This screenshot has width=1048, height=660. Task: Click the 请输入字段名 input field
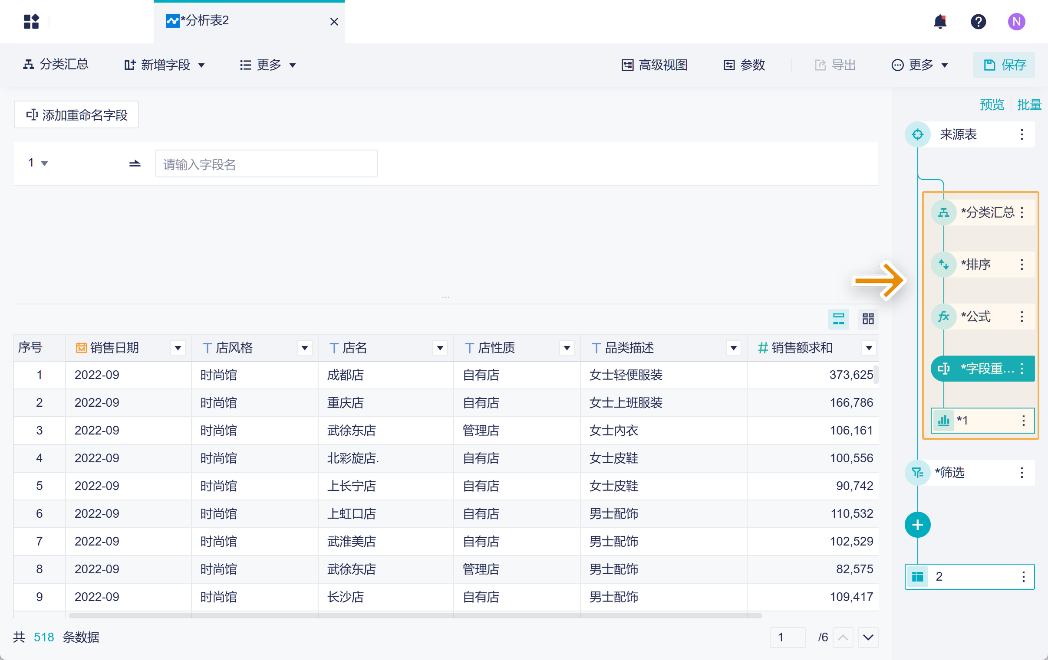coord(266,164)
